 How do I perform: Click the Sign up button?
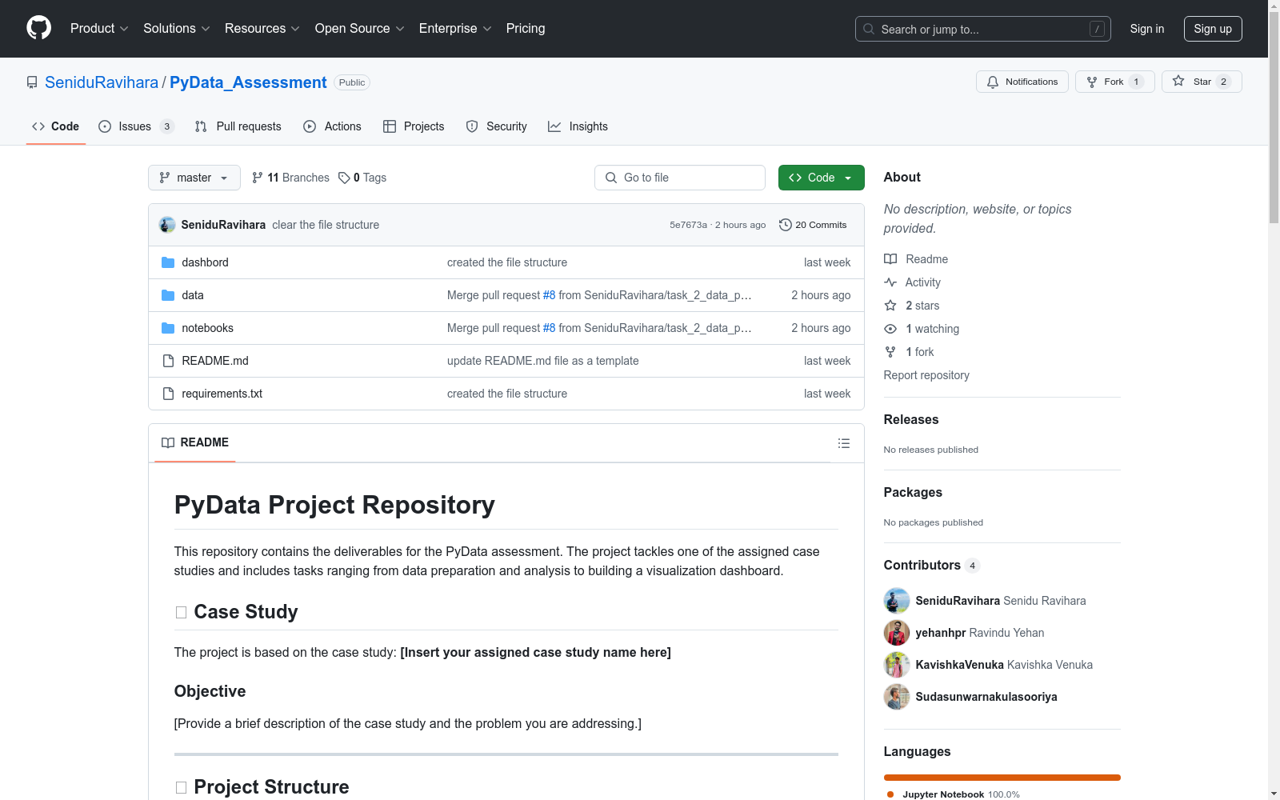tap(1213, 29)
